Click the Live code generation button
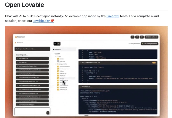The height and width of the screenshot is (118, 172). coord(149,44)
